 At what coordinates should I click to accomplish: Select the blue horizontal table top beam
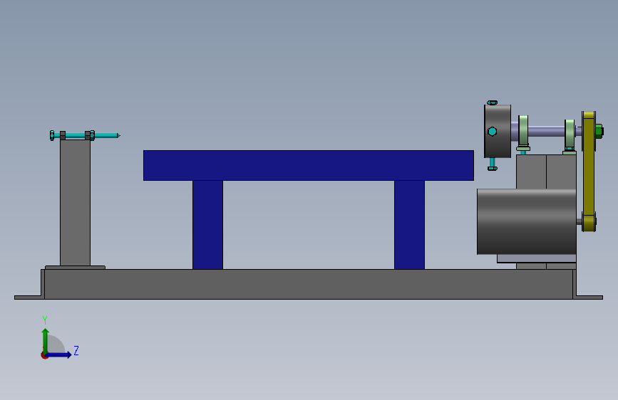click(309, 165)
